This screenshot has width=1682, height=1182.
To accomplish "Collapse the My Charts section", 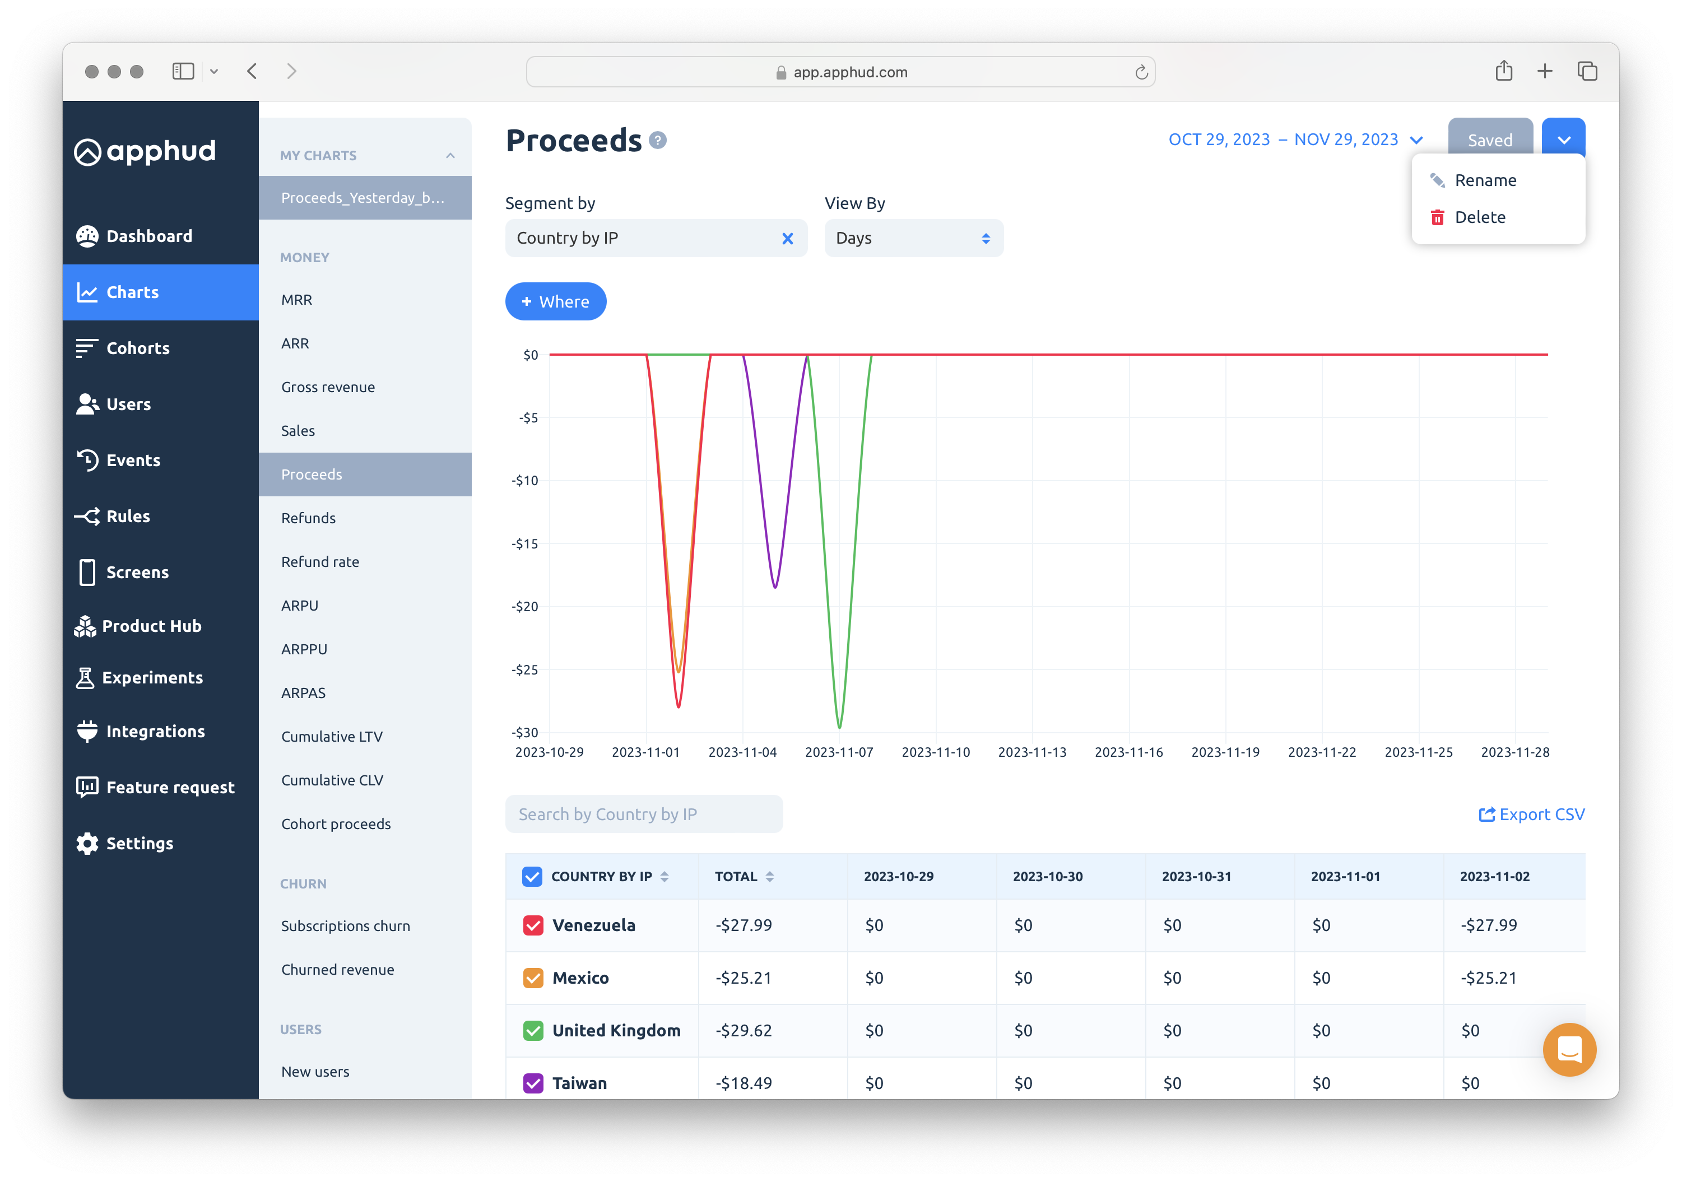I will pos(450,155).
